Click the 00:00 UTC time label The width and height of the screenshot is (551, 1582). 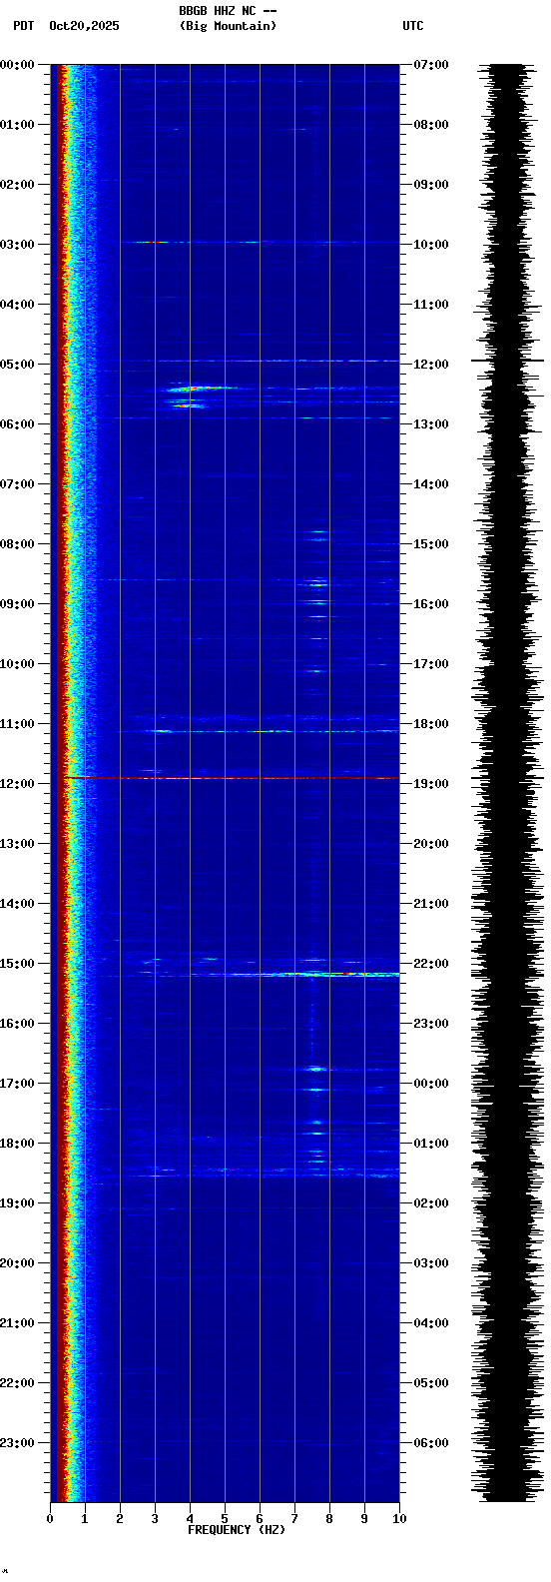[430, 1084]
